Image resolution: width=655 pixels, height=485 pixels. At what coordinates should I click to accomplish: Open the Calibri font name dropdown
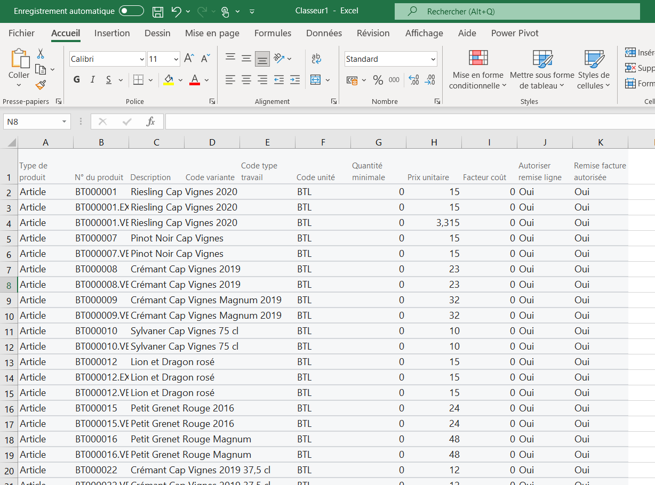point(108,59)
